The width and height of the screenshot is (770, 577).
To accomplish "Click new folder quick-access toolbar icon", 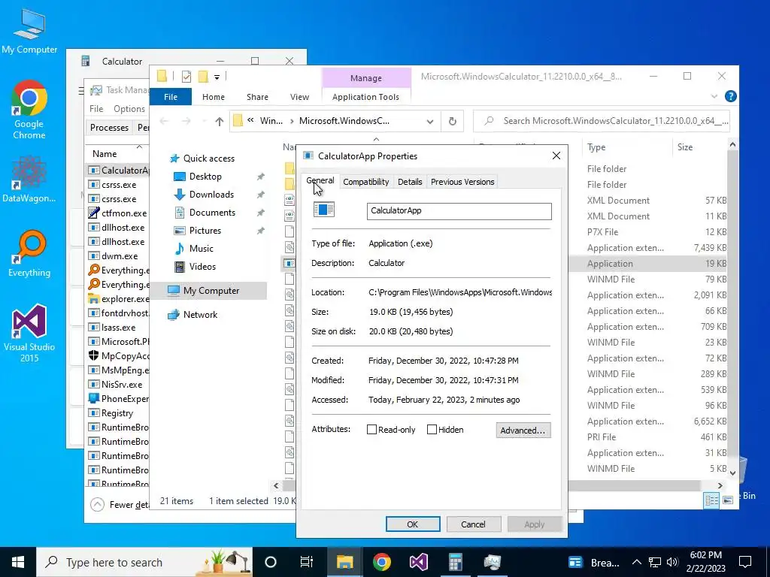I will (203, 76).
